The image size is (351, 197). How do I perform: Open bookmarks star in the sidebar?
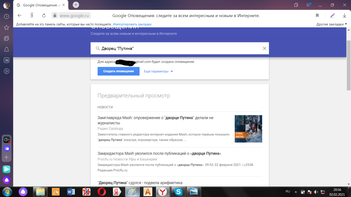coord(7,27)
